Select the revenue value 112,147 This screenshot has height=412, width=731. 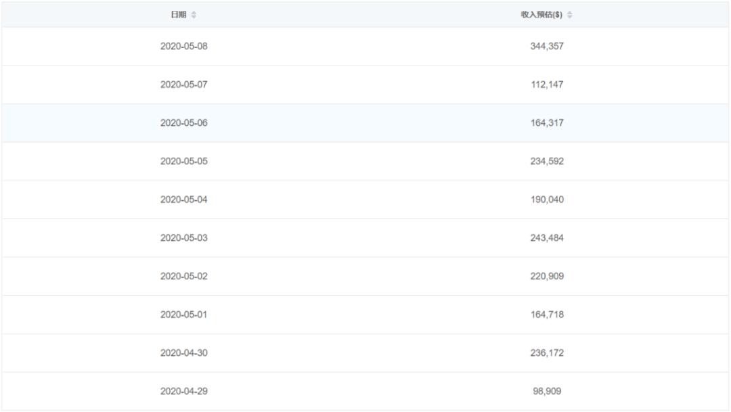click(x=547, y=85)
